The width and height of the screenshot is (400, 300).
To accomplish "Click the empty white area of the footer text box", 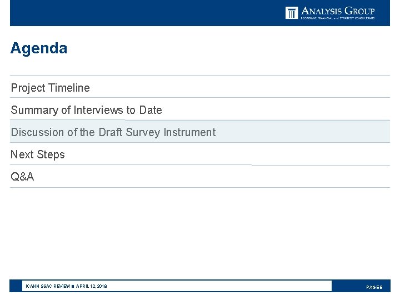I will tap(222, 286).
